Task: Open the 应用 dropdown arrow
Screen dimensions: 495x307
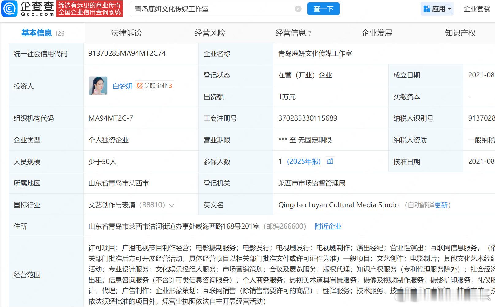Action: click(x=450, y=9)
